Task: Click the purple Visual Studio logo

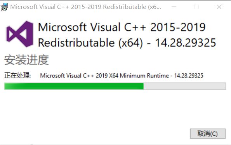Action: [19, 34]
